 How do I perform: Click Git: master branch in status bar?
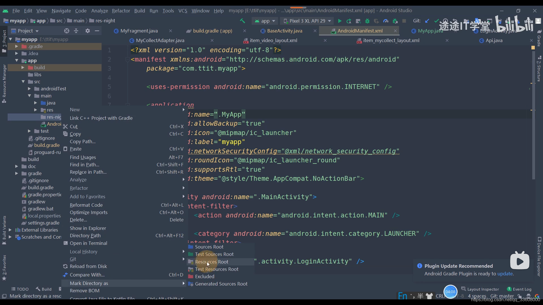tap(502, 296)
